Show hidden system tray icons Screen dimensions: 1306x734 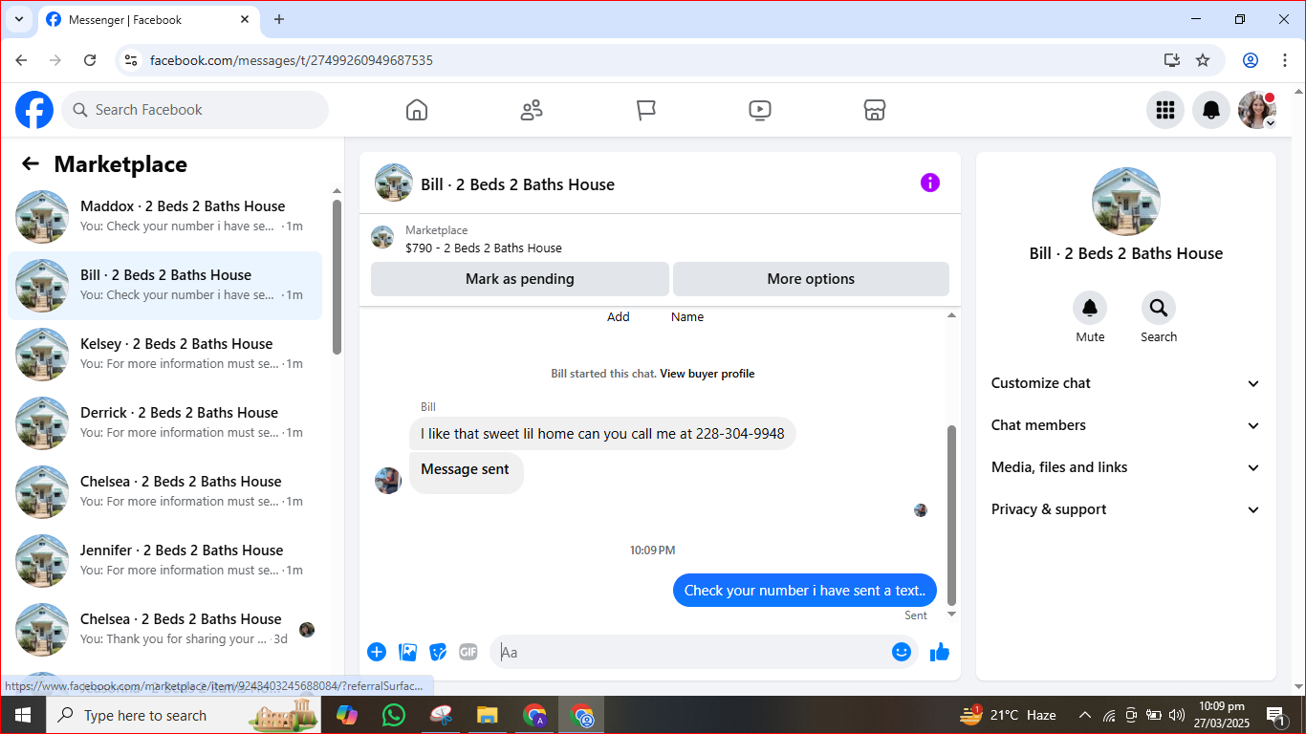[x=1085, y=715]
